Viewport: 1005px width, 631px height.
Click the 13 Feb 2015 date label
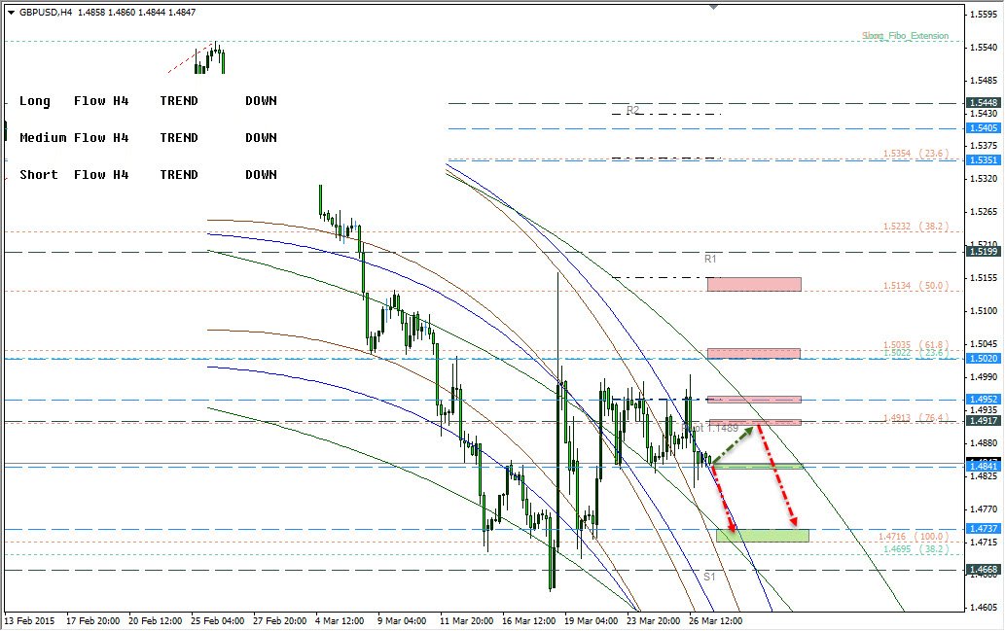pyautogui.click(x=30, y=620)
